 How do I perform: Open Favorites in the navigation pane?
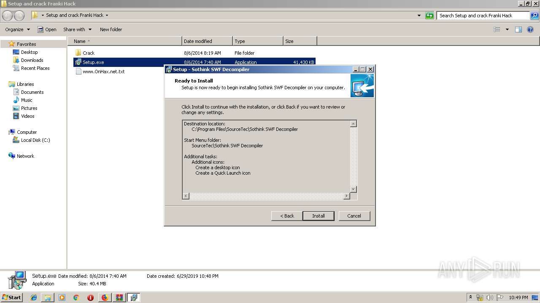[26, 44]
